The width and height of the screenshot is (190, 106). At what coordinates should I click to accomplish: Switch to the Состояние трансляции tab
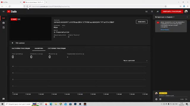click(57, 48)
